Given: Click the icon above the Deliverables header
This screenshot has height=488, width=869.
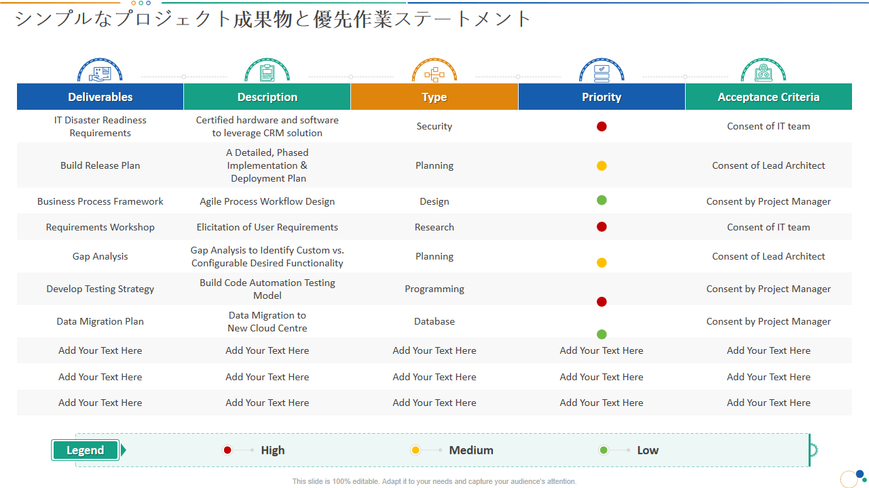Looking at the screenshot, I should [100, 71].
